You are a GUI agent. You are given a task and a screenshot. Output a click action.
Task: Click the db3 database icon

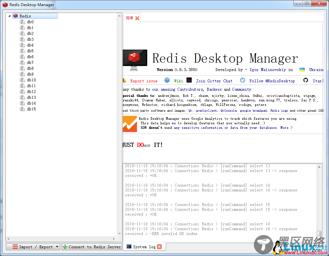(x=22, y=39)
